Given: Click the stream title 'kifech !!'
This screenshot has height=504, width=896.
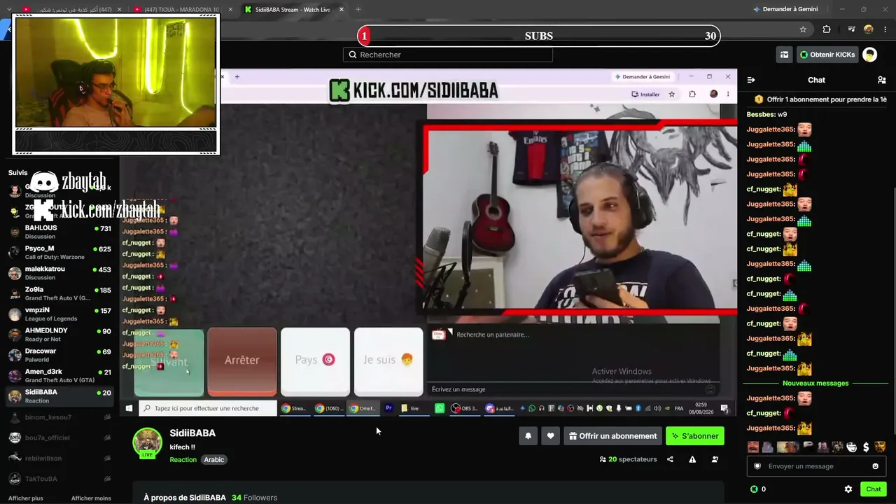Looking at the screenshot, I should pyautogui.click(x=182, y=447).
